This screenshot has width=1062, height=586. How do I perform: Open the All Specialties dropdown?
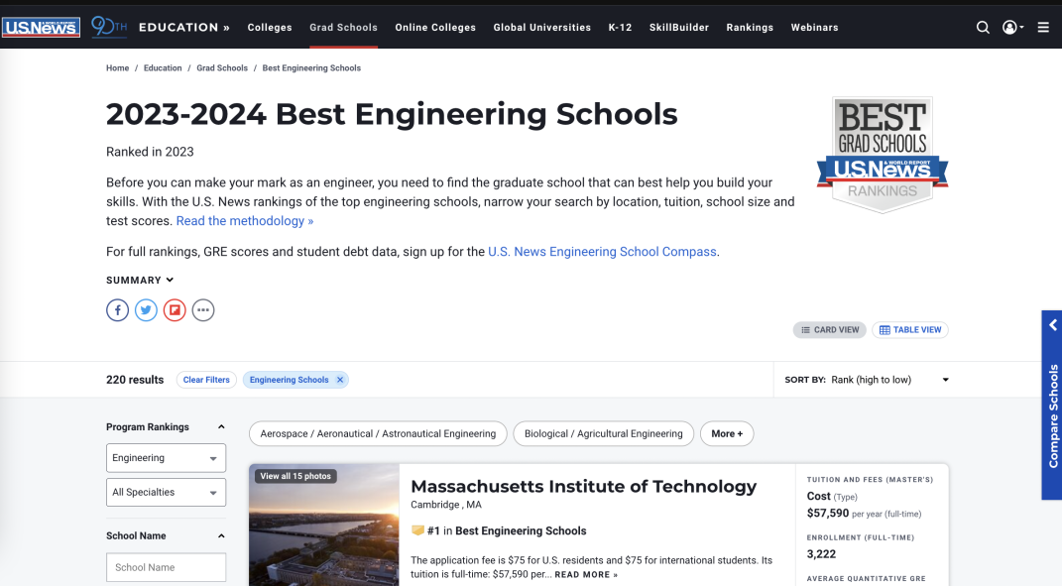166,493
